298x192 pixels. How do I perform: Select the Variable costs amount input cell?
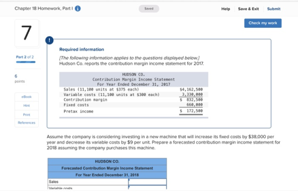[x=147, y=187]
